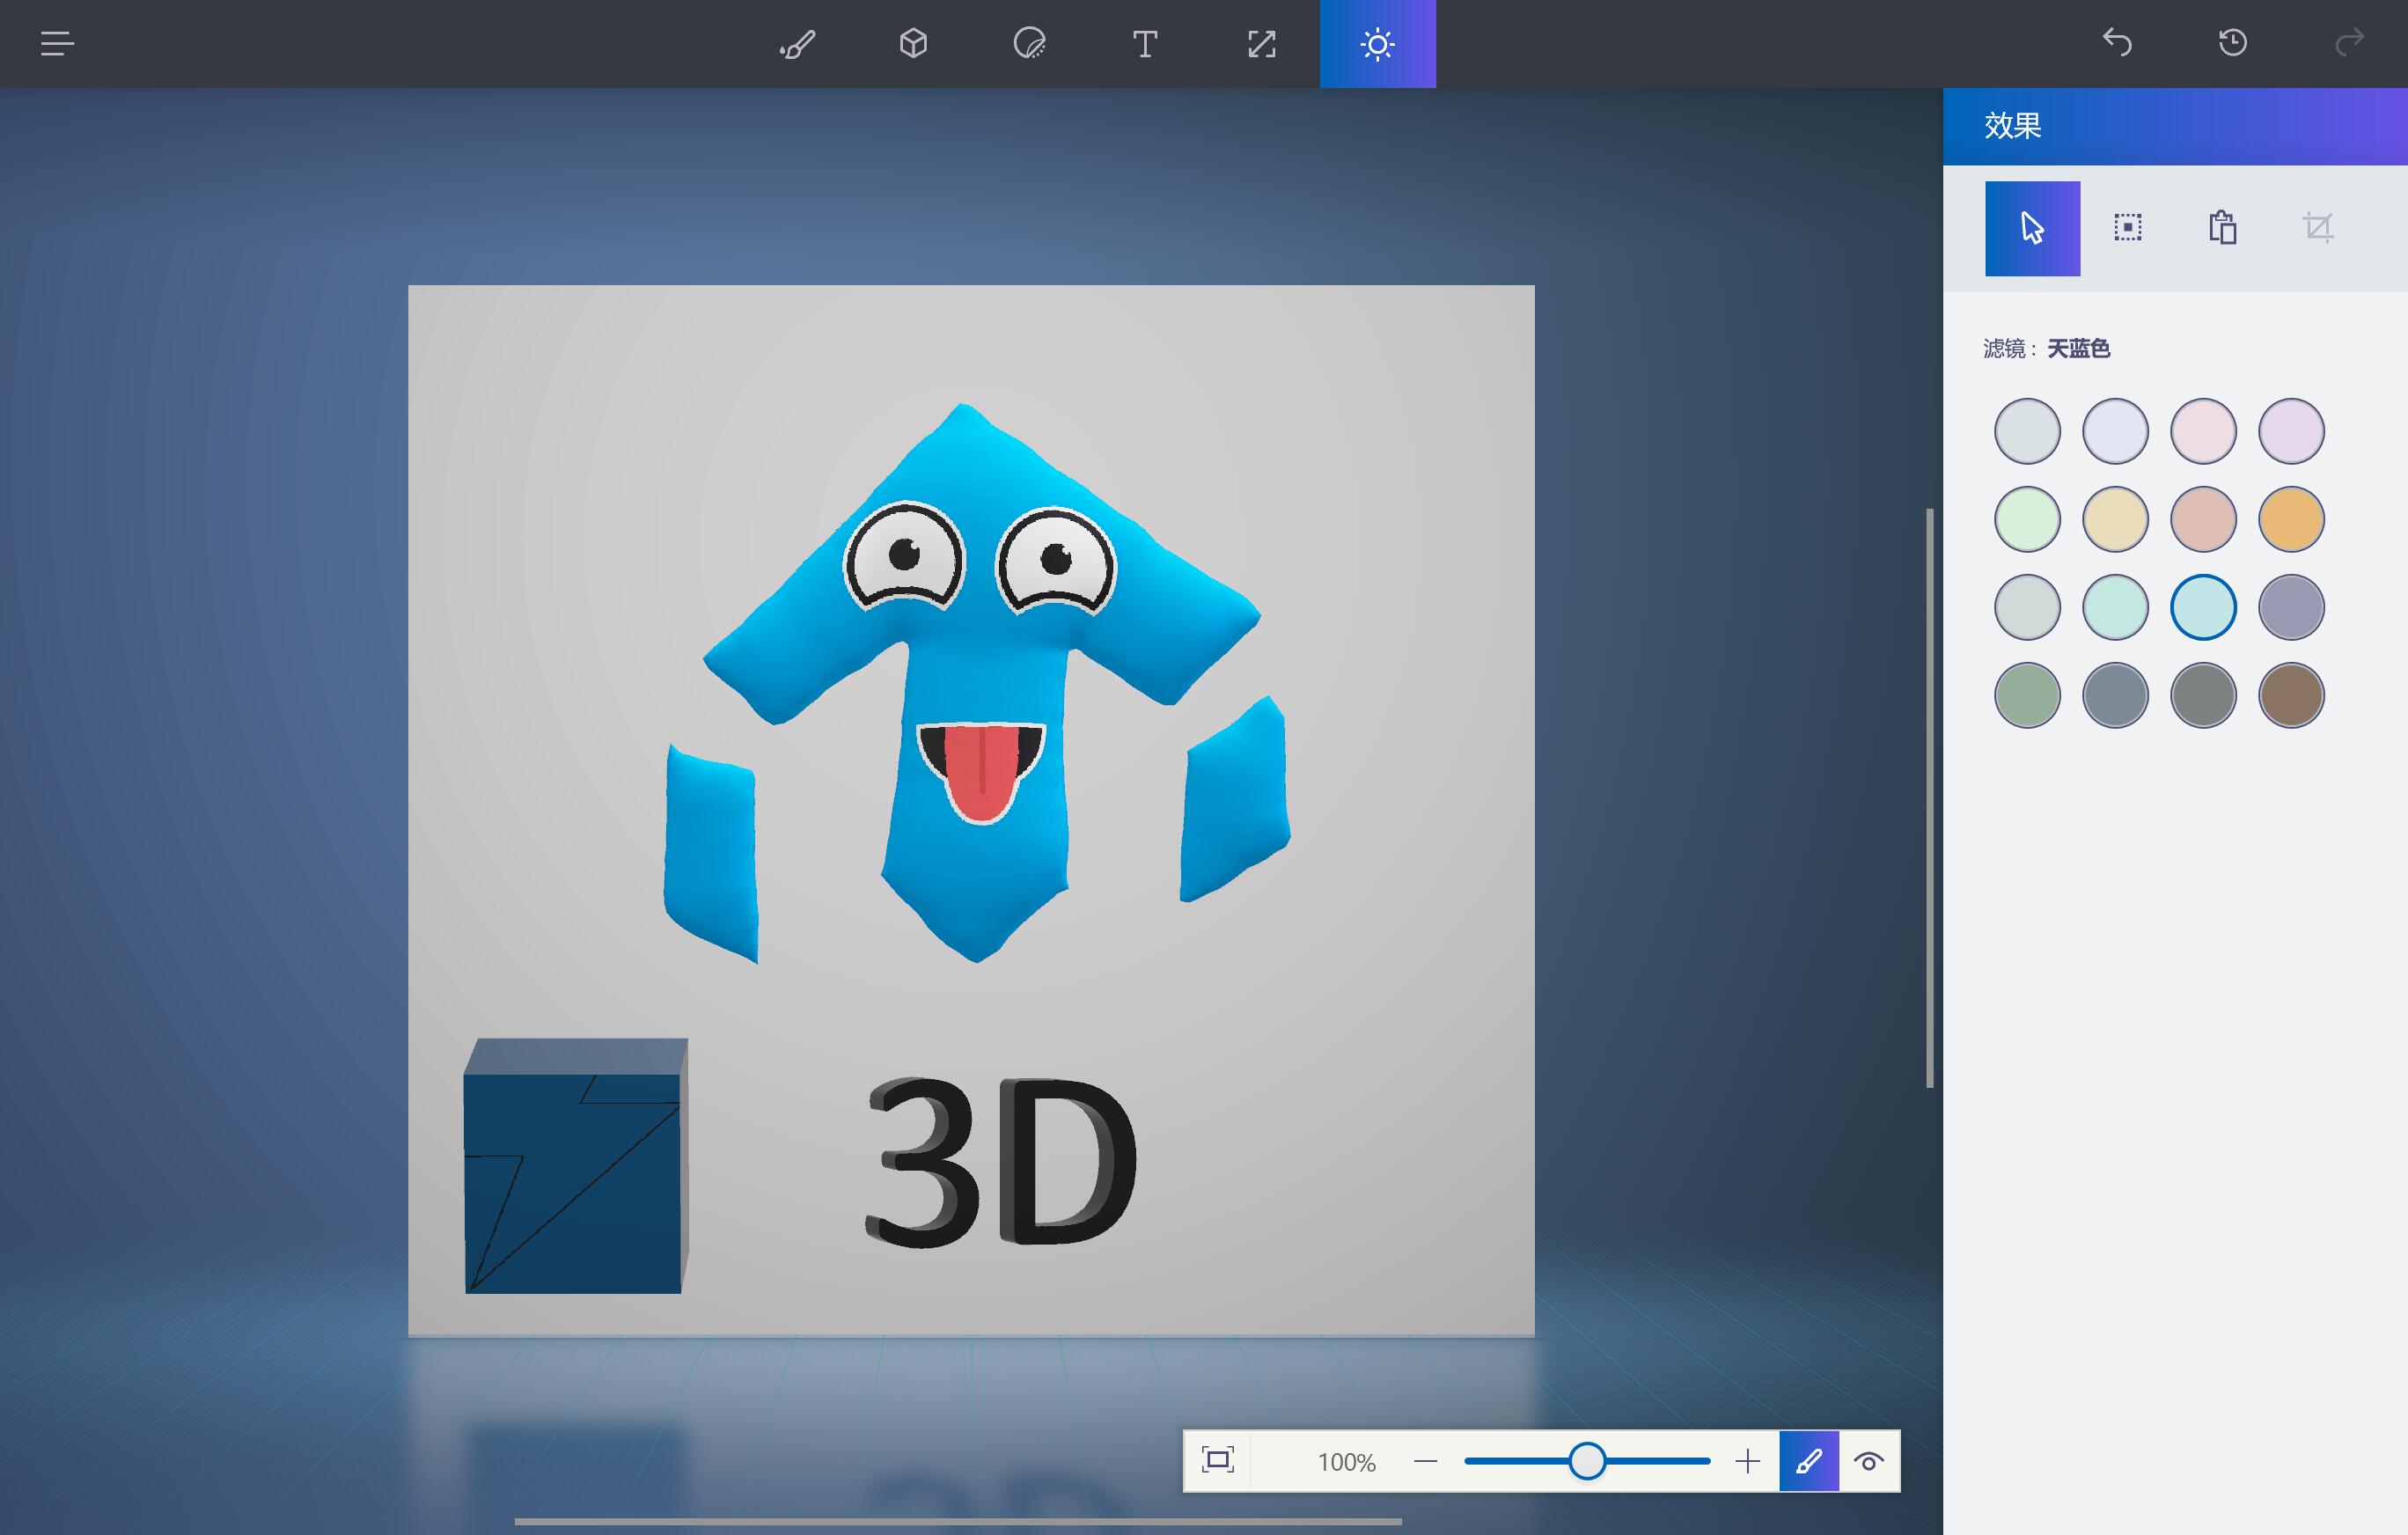Toggle the 3D view eye icon
Screen dimensions: 2408x1535
click(x=1868, y=1461)
